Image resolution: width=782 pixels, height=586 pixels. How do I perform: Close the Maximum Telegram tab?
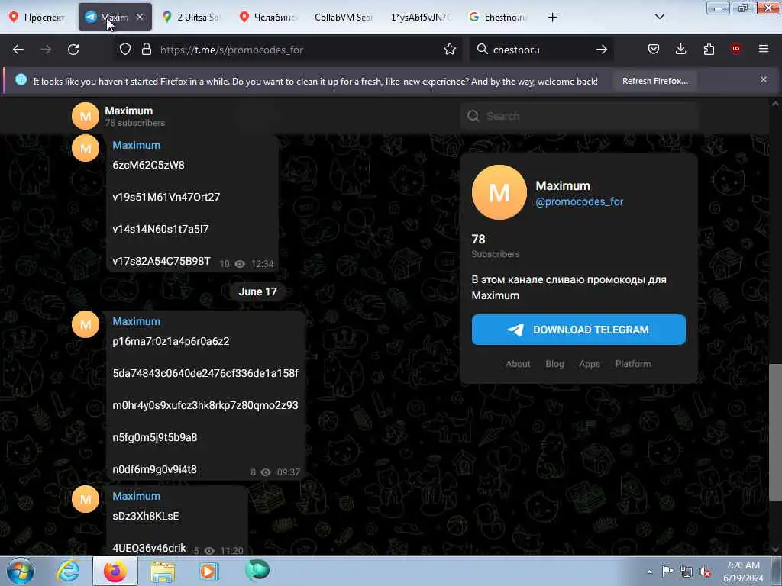(141, 17)
